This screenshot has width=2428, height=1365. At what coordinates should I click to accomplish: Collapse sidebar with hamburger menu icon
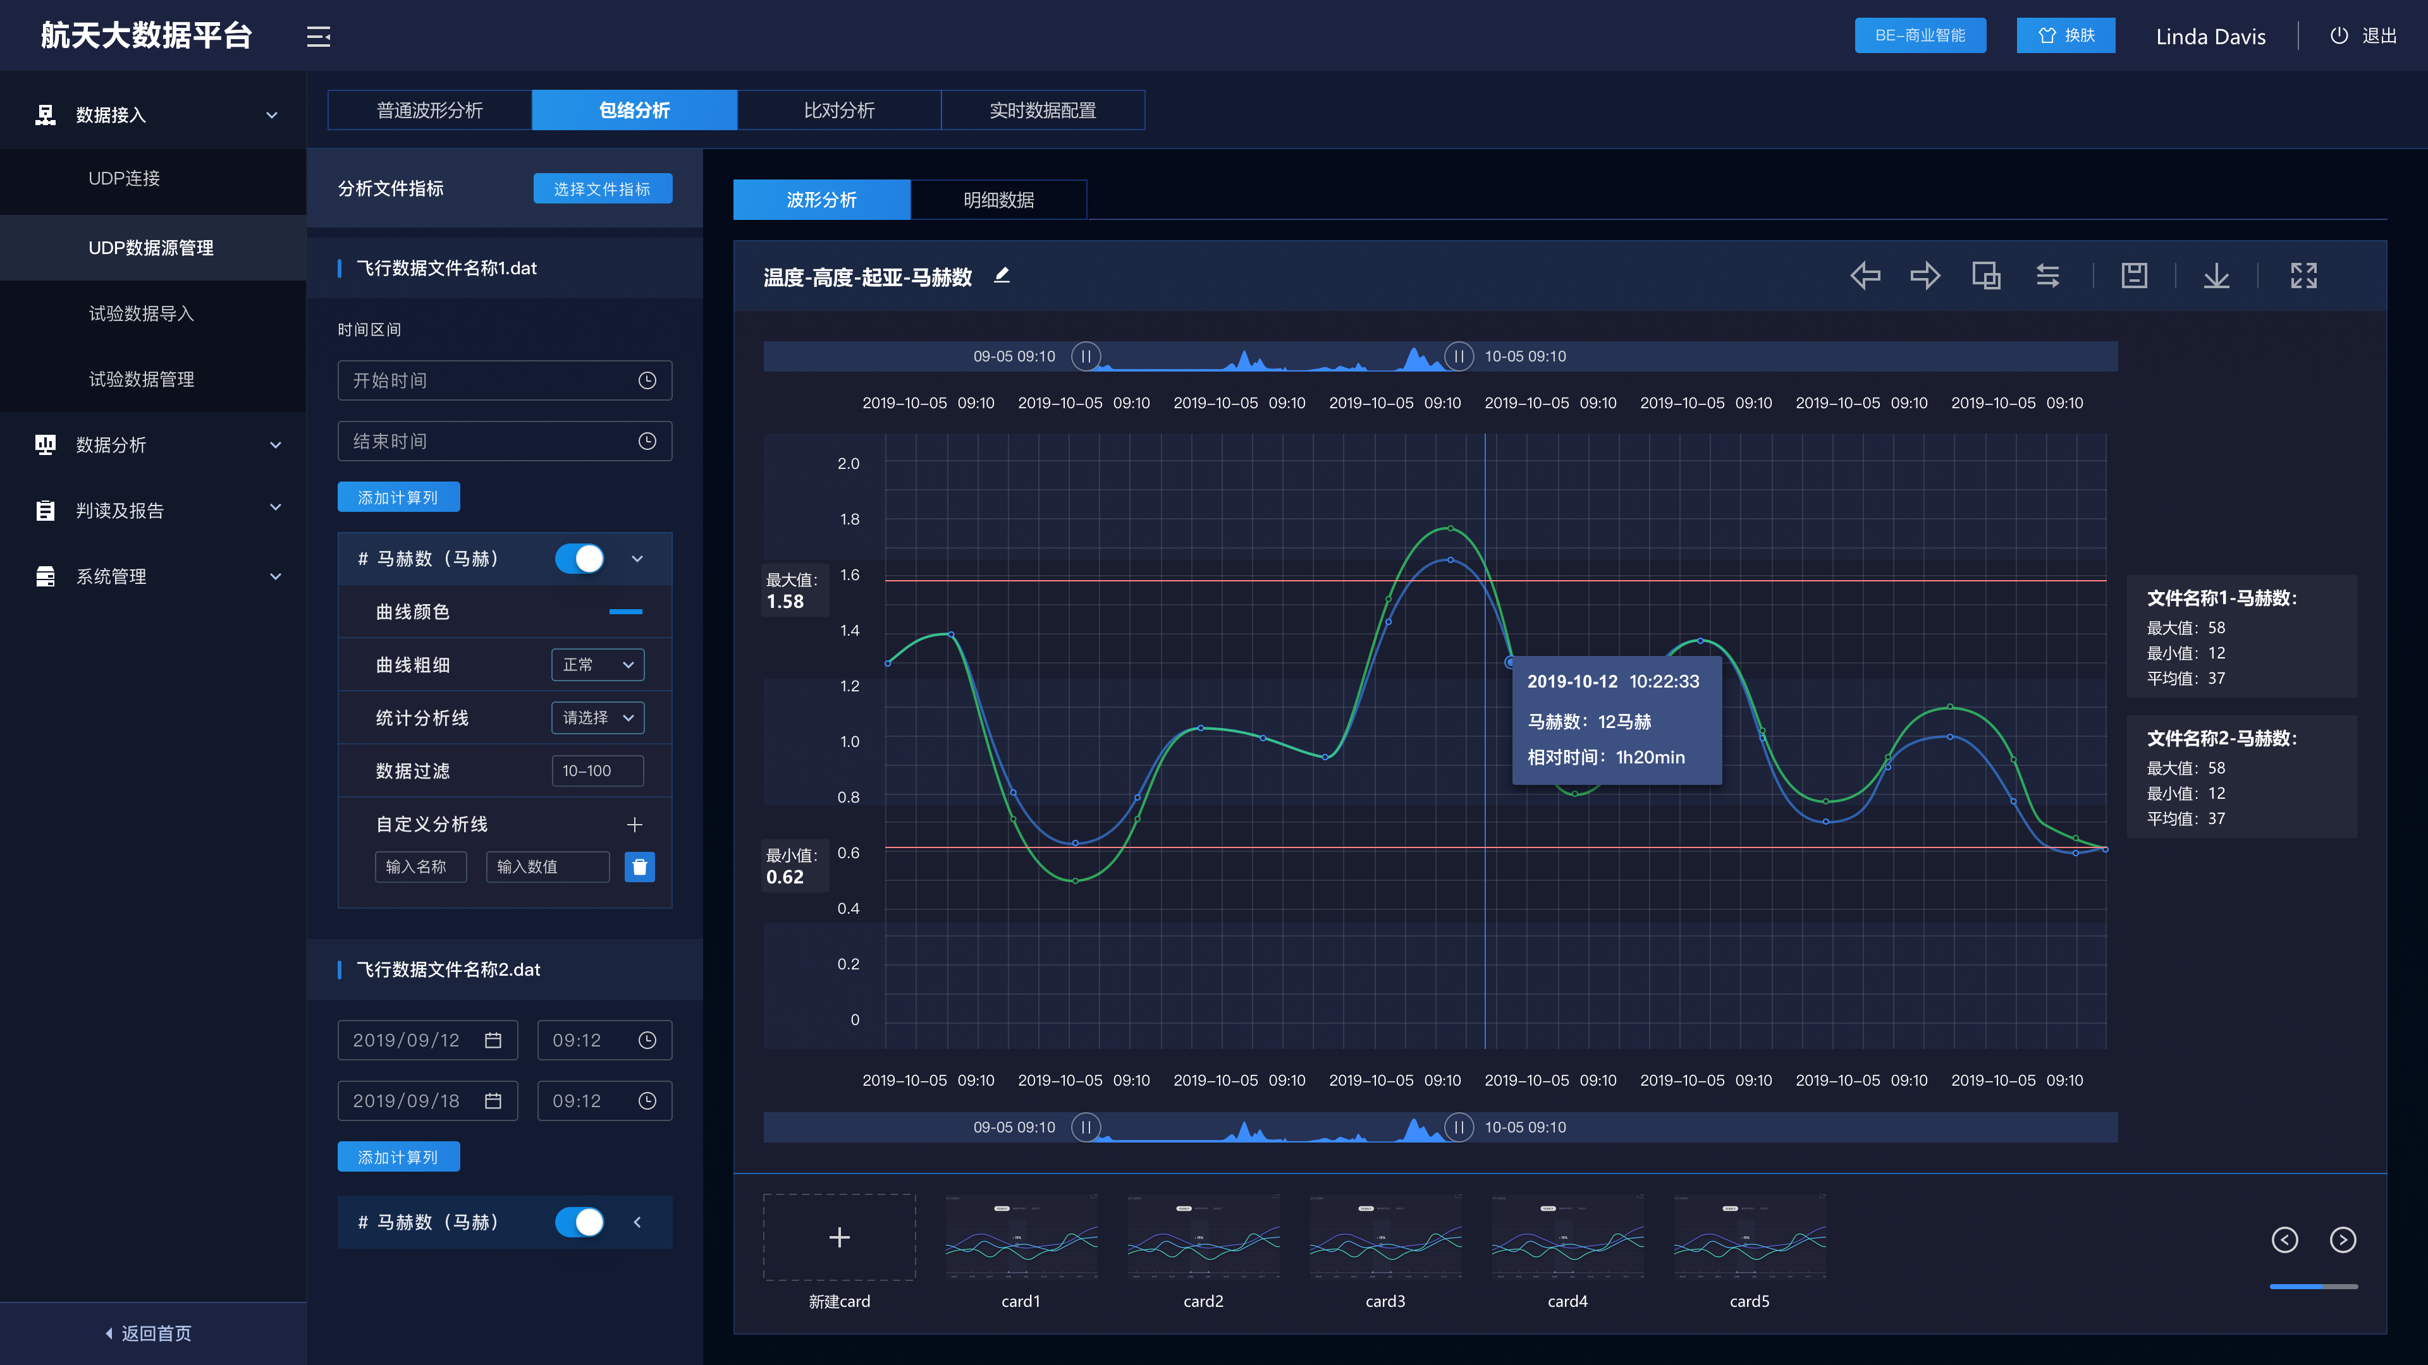pyautogui.click(x=319, y=37)
